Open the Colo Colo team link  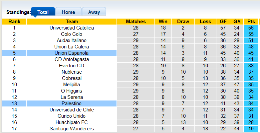72,34
